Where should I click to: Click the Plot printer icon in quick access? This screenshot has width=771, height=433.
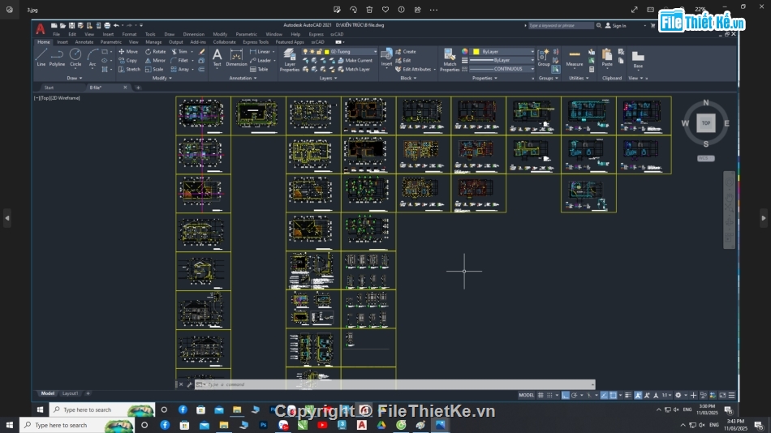pyautogui.click(x=106, y=26)
